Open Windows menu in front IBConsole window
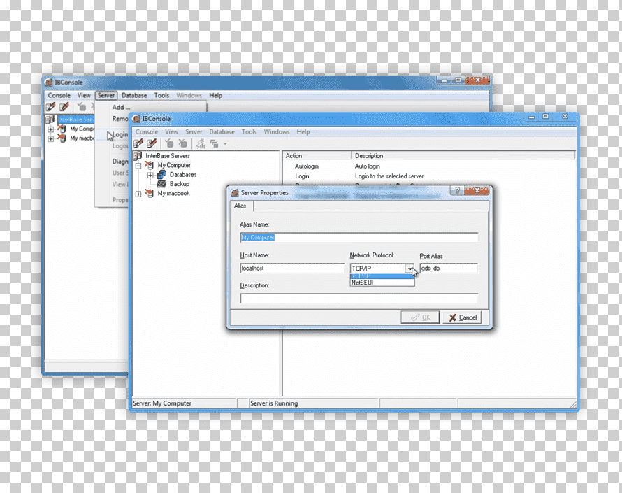 pos(277,131)
